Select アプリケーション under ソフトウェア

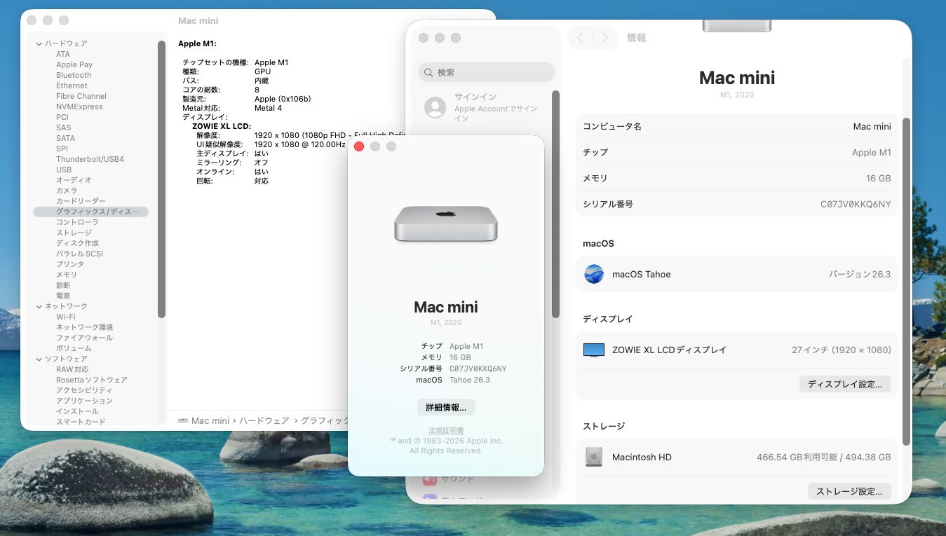84,401
